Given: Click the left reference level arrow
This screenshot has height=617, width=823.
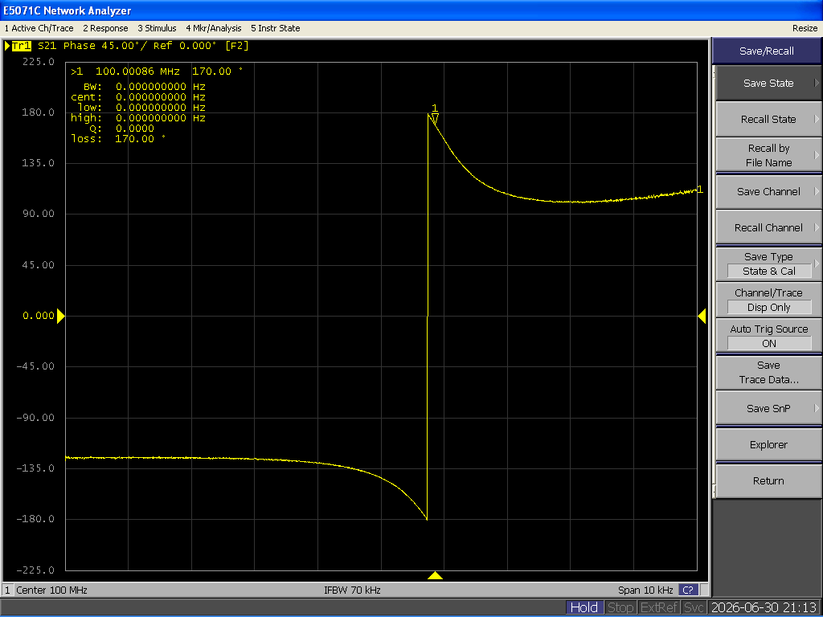Looking at the screenshot, I should point(61,316).
